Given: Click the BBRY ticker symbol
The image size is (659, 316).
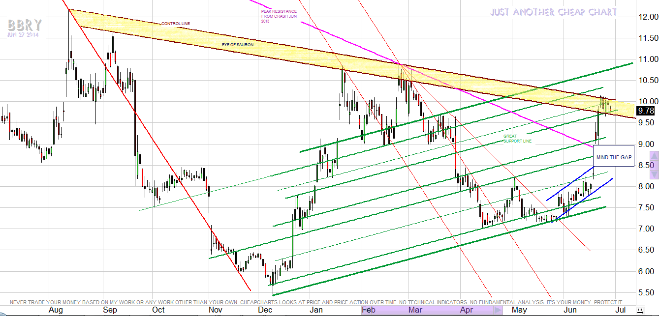Looking at the screenshot, I should [x=24, y=25].
